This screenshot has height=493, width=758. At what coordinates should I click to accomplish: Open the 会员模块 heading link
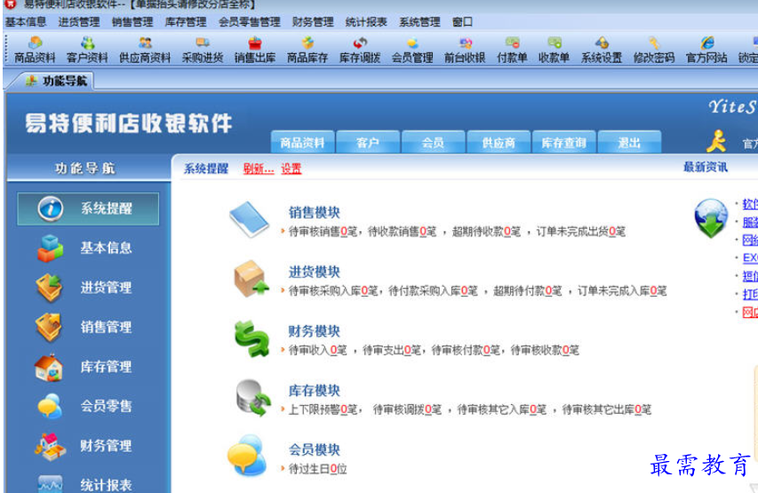point(315,449)
